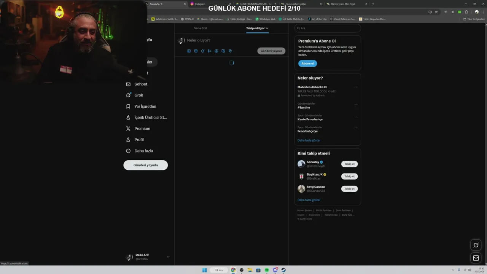The image size is (487, 274).
Task: Open volume control in system tray
Action: pos(470,270)
